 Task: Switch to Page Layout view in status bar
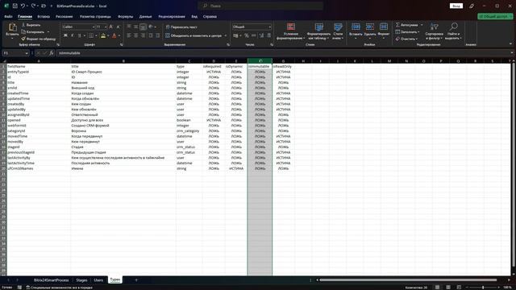point(448,288)
